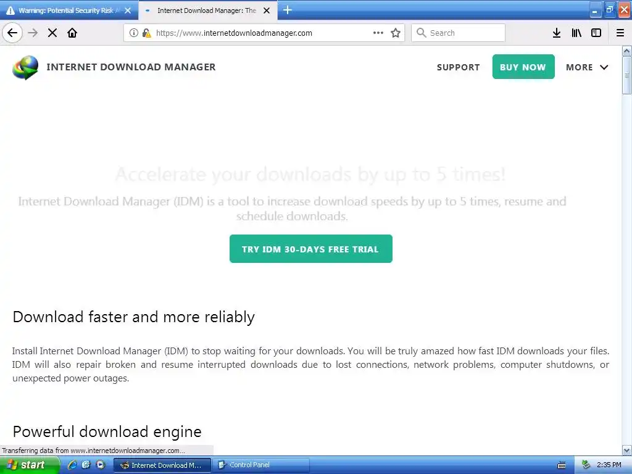Launch Internet Explorer from quick launch
632x474 pixels.
(x=72, y=465)
